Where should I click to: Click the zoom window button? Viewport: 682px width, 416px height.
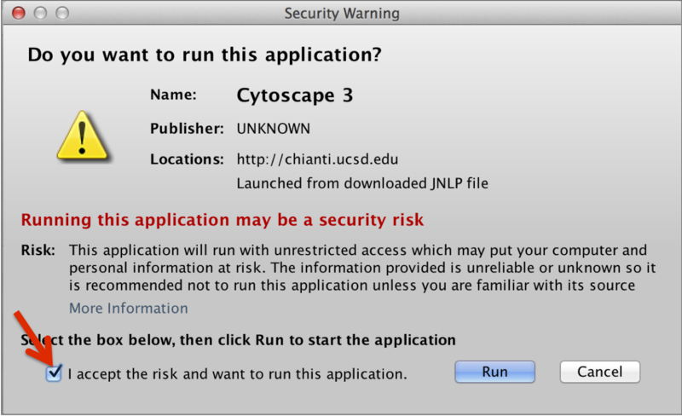[x=62, y=13]
